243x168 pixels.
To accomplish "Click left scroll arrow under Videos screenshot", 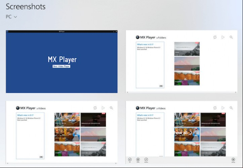I will point(8,163).
